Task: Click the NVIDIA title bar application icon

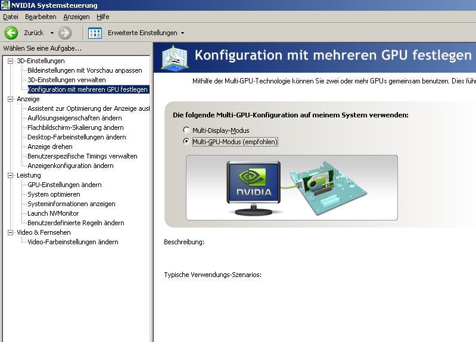Action: click(5, 5)
